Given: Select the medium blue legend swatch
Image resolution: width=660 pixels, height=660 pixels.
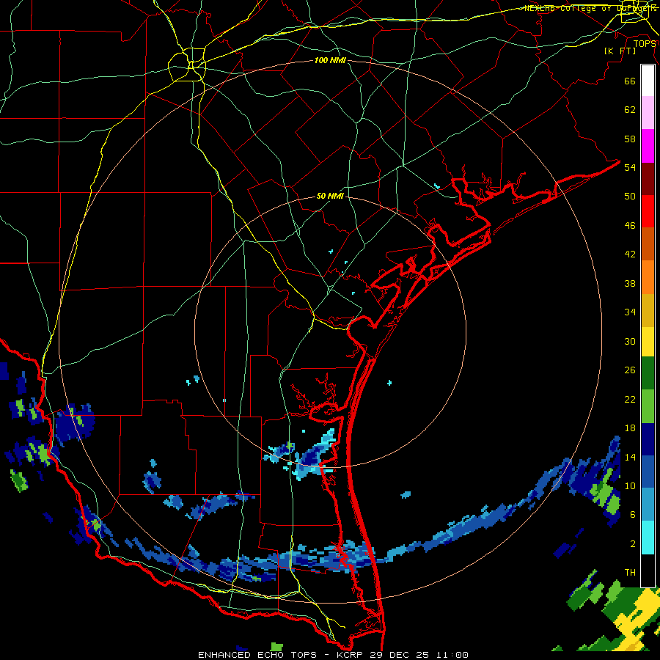Looking at the screenshot, I should (x=648, y=472).
